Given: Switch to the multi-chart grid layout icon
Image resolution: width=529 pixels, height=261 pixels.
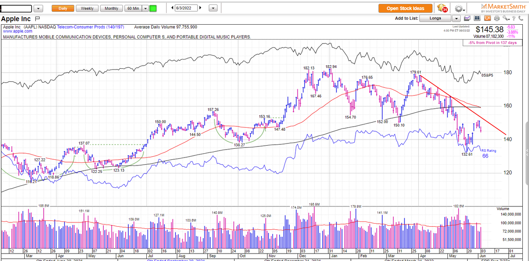Looking at the screenshot, I should click(x=477, y=18).
